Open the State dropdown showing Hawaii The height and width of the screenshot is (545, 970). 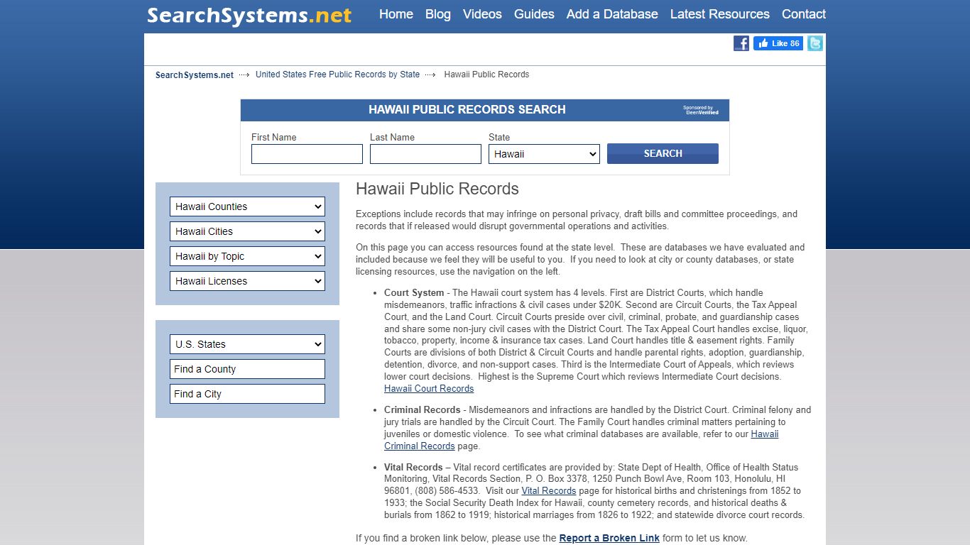[x=544, y=154]
